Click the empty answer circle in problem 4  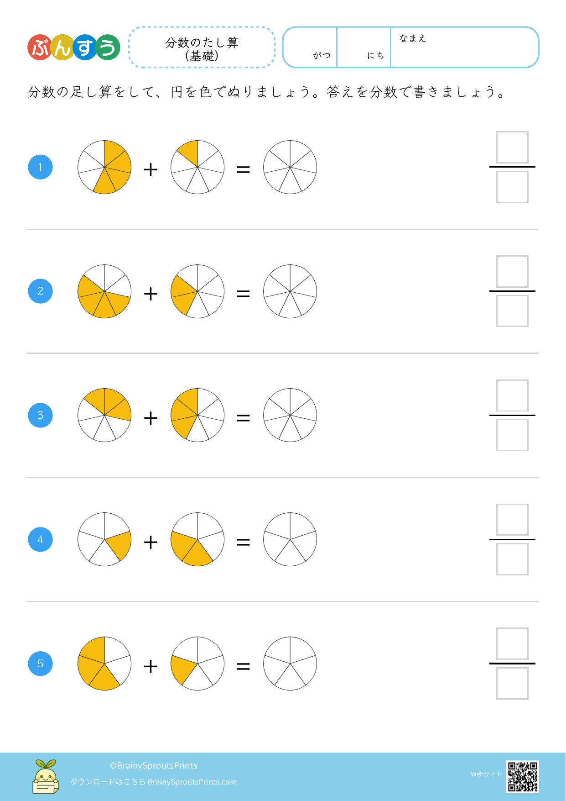[290, 540]
